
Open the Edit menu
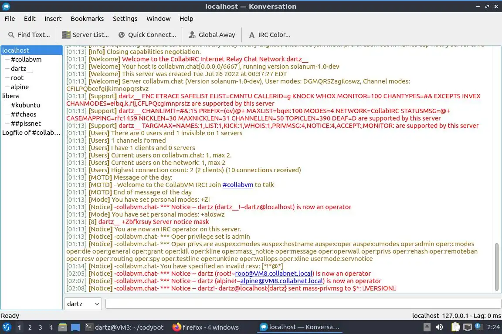point(30,19)
